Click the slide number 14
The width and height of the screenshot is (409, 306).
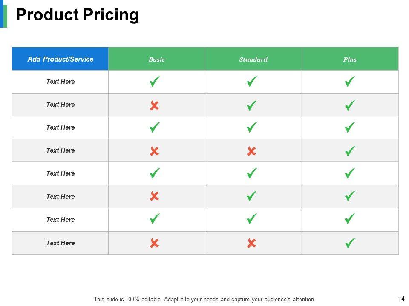click(401, 298)
